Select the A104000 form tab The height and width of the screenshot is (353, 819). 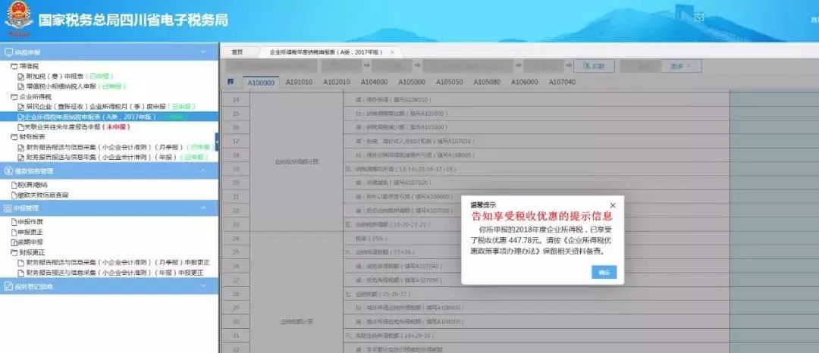pos(374,82)
